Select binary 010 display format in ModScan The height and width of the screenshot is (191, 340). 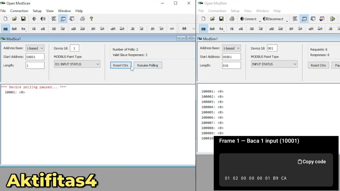coord(5,29)
